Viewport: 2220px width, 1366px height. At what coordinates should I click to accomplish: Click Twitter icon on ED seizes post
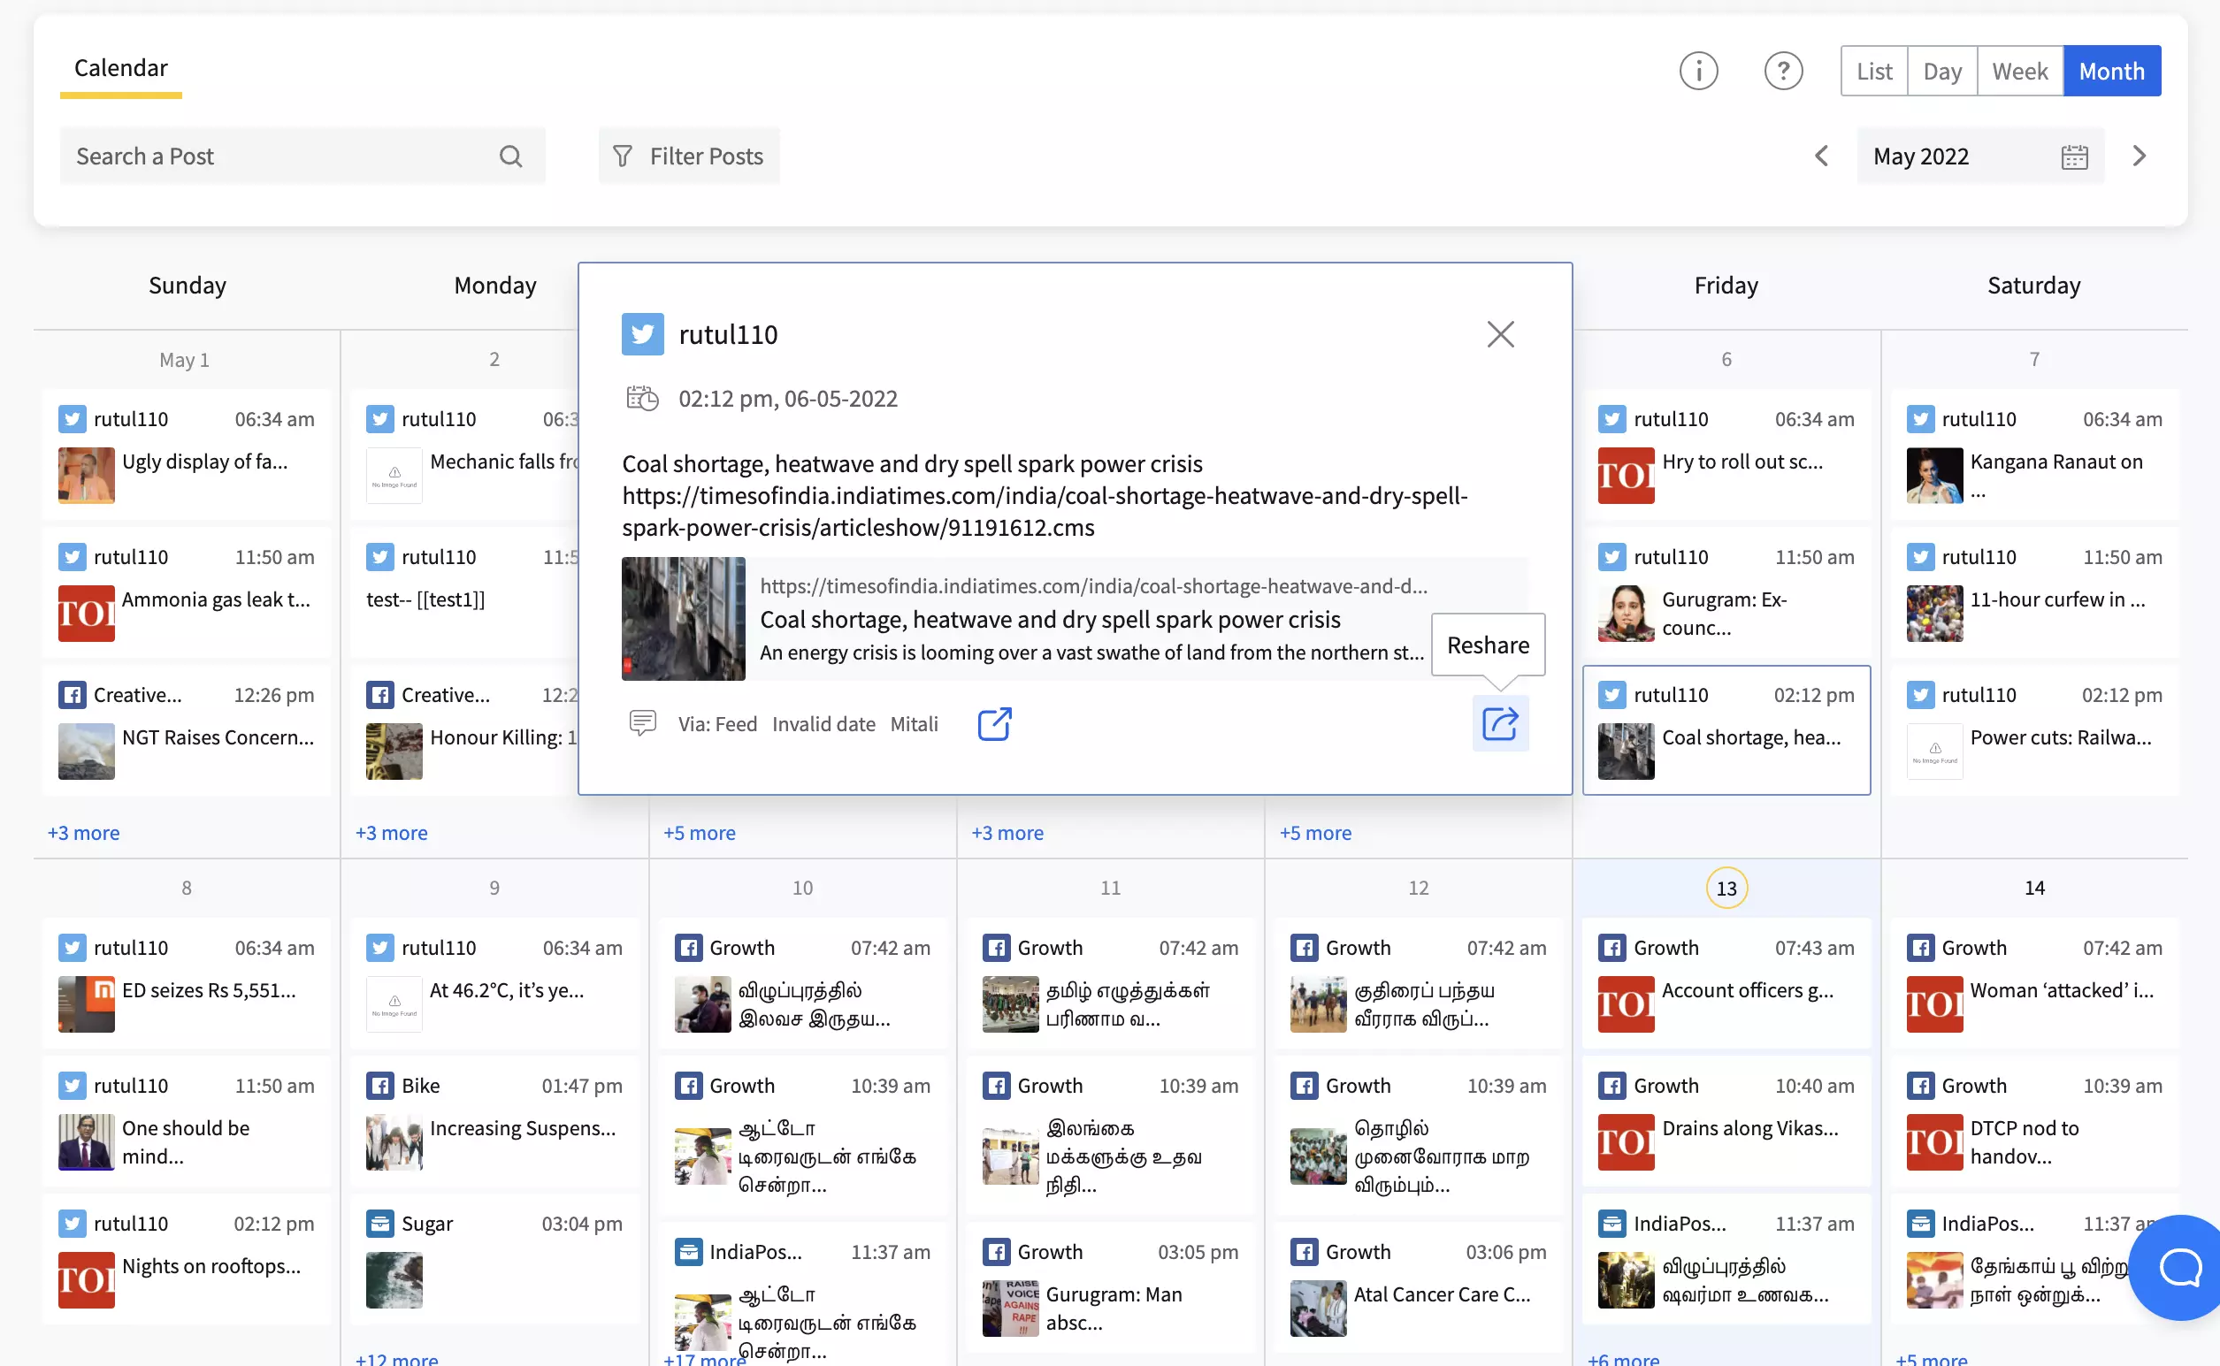click(73, 948)
